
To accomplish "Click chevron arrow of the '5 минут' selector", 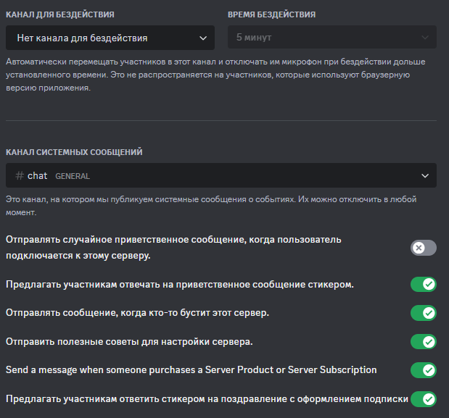I will coord(424,38).
